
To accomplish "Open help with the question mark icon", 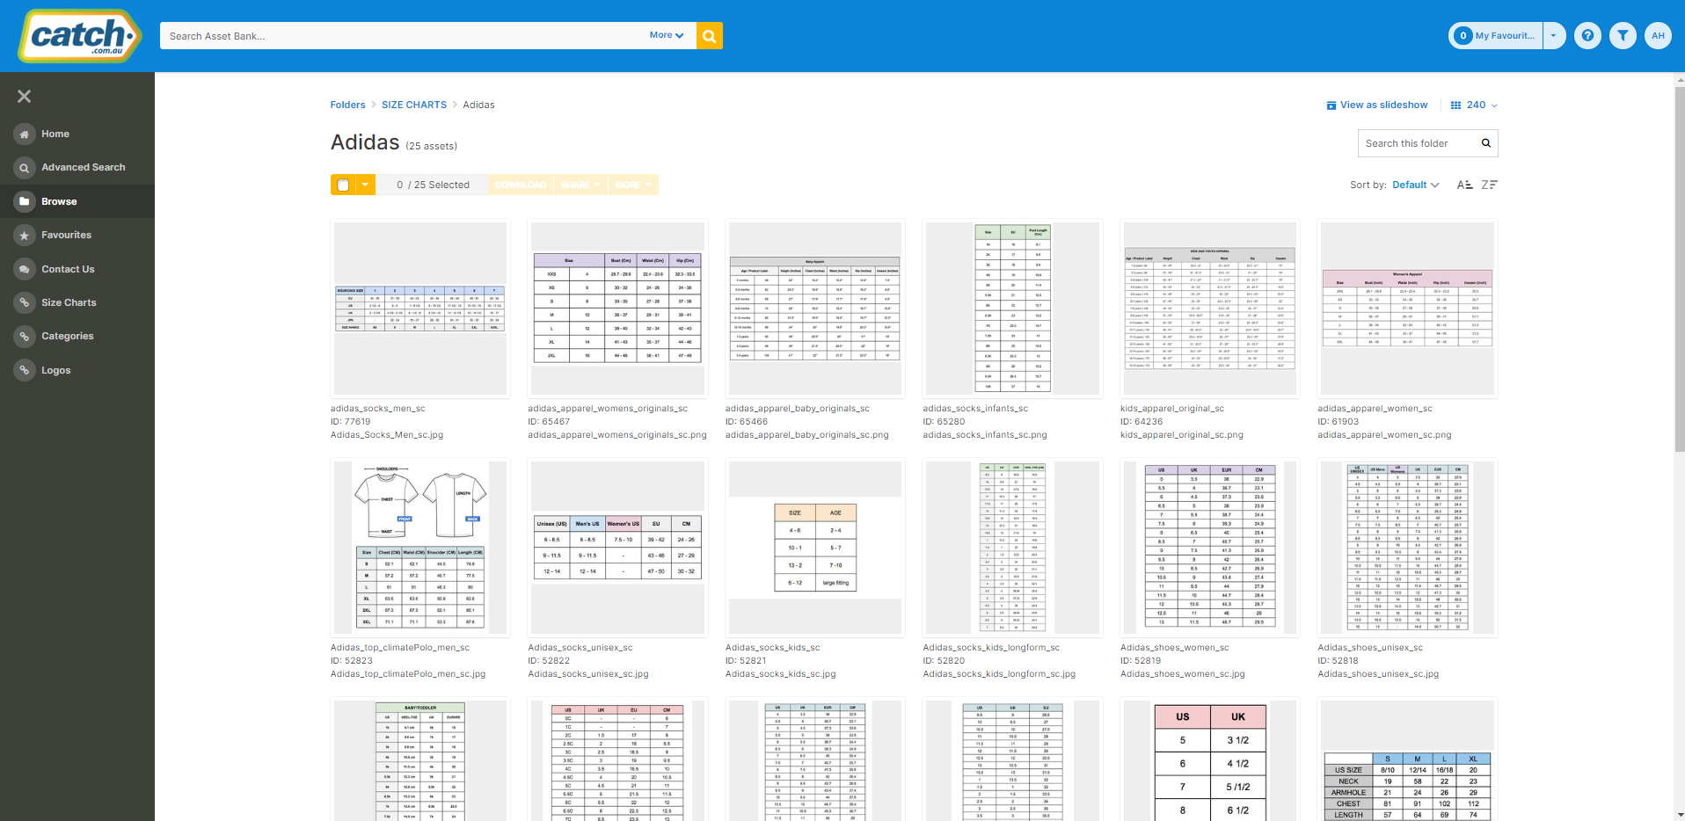I will (1587, 36).
